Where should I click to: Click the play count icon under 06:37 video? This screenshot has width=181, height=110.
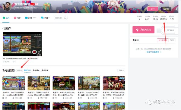[79, 98]
